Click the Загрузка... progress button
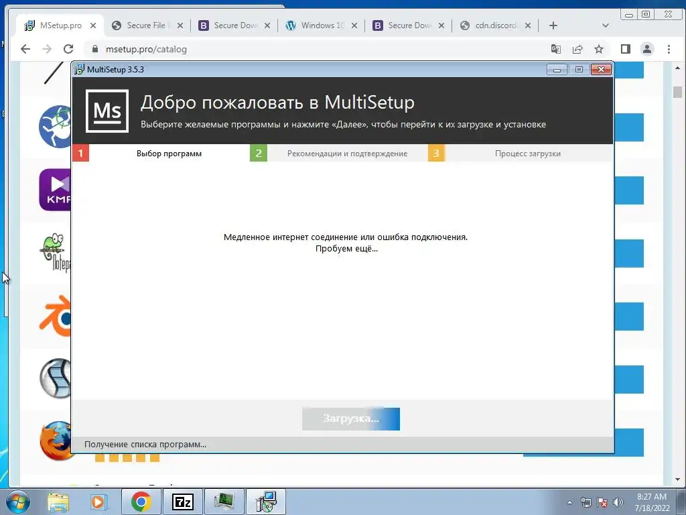The image size is (686, 515). coord(351,418)
